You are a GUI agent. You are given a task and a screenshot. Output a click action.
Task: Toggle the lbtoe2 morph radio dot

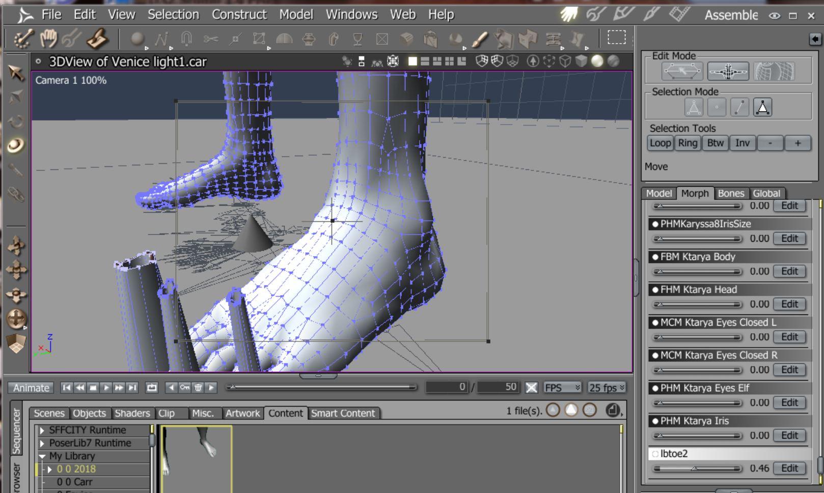click(655, 454)
